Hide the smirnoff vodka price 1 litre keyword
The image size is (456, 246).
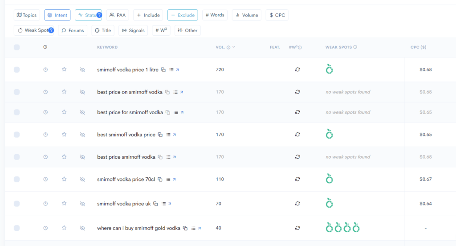point(82,70)
